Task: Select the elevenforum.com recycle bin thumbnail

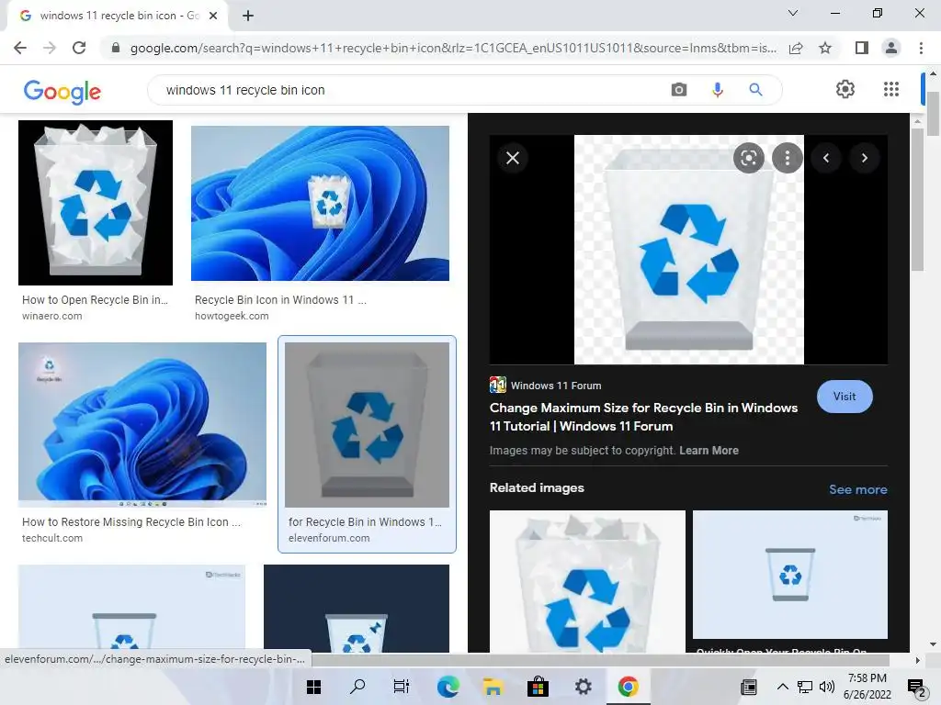Action: point(367,425)
